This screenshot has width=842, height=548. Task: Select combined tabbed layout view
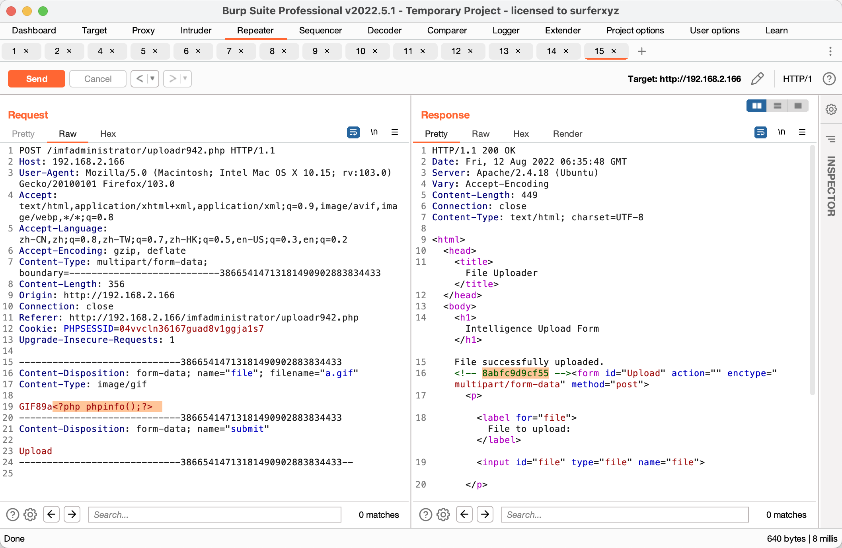point(798,106)
